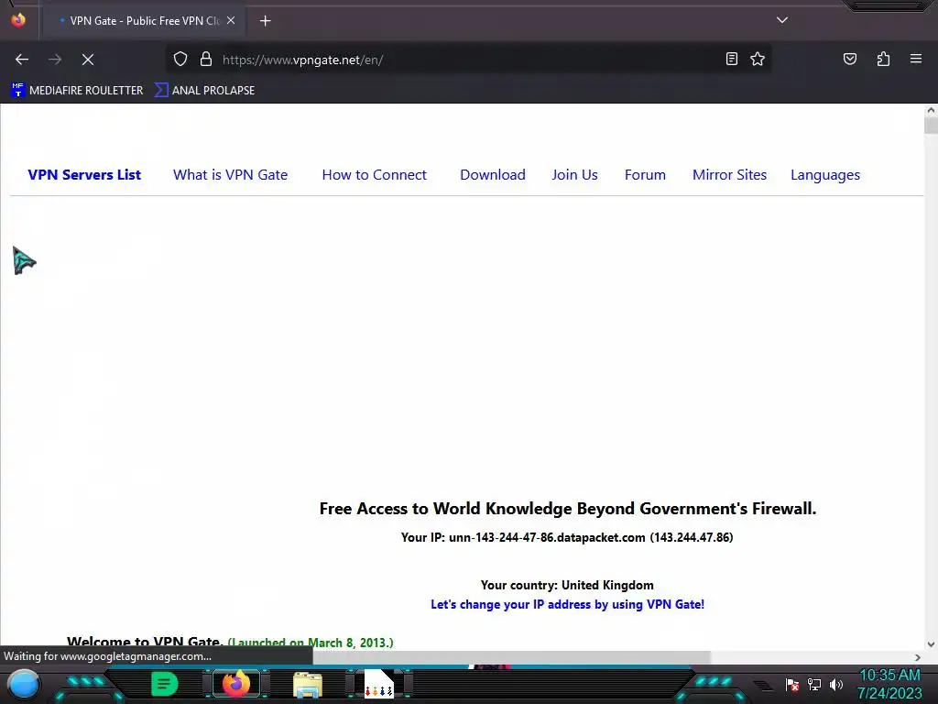The height and width of the screenshot is (704, 938).
Task: Go back using the back arrow
Action: 22,60
